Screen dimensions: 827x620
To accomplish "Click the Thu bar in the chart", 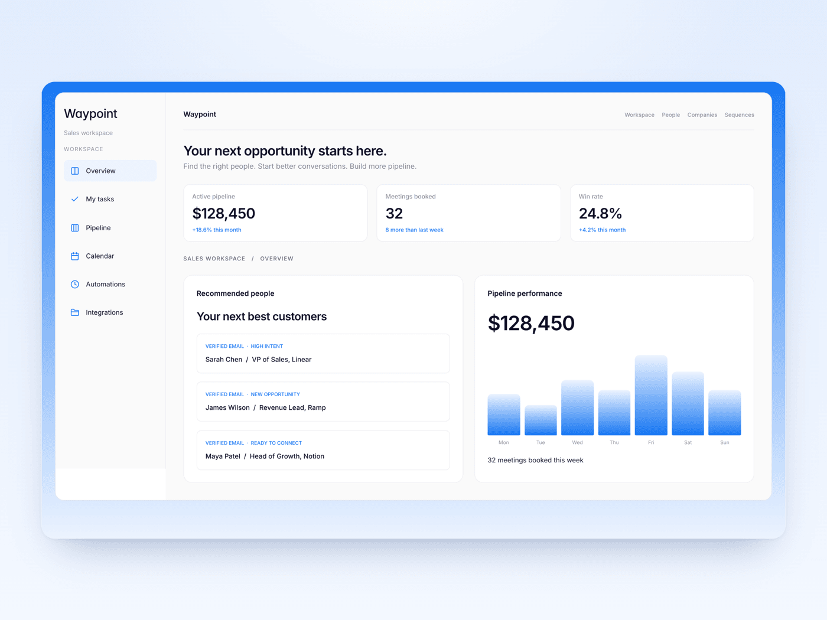I will point(614,413).
